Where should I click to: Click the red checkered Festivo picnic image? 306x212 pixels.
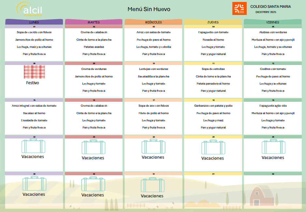tap(34, 72)
